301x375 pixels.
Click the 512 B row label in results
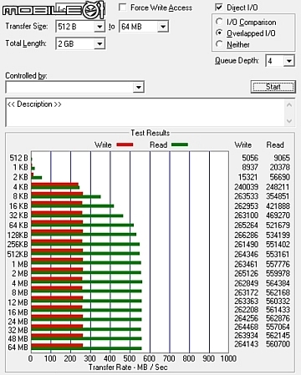pyautogui.click(x=19, y=158)
